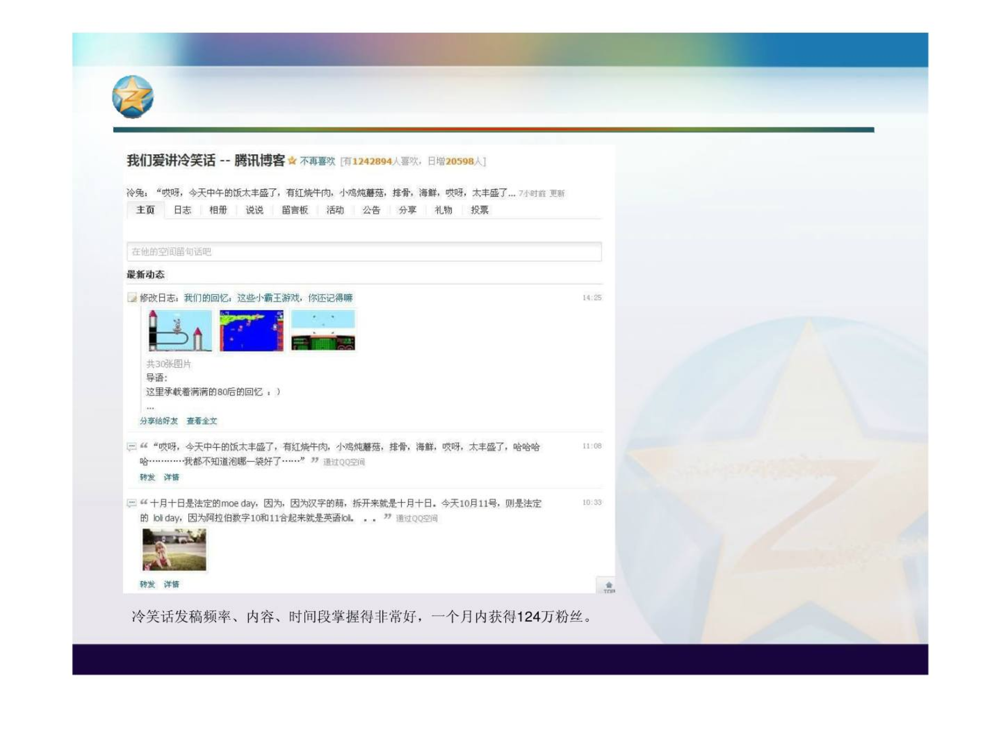Click the 最新动态 heading
The width and height of the screenshot is (1001, 751).
pyautogui.click(x=145, y=275)
